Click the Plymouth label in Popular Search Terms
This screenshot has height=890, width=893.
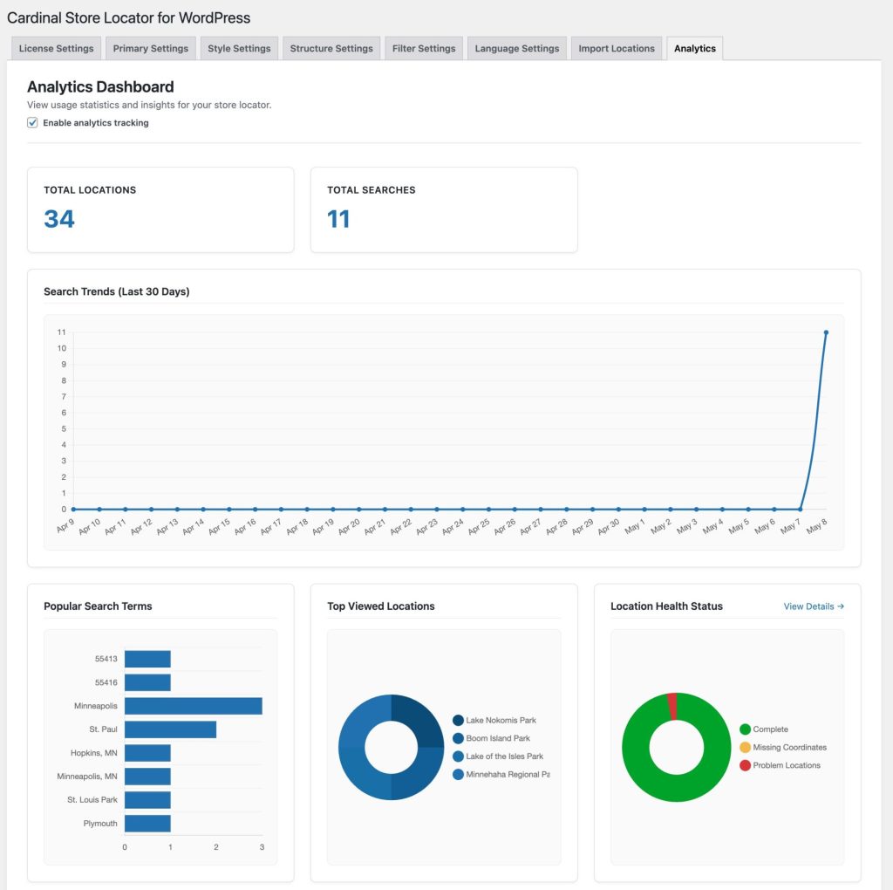tap(100, 824)
